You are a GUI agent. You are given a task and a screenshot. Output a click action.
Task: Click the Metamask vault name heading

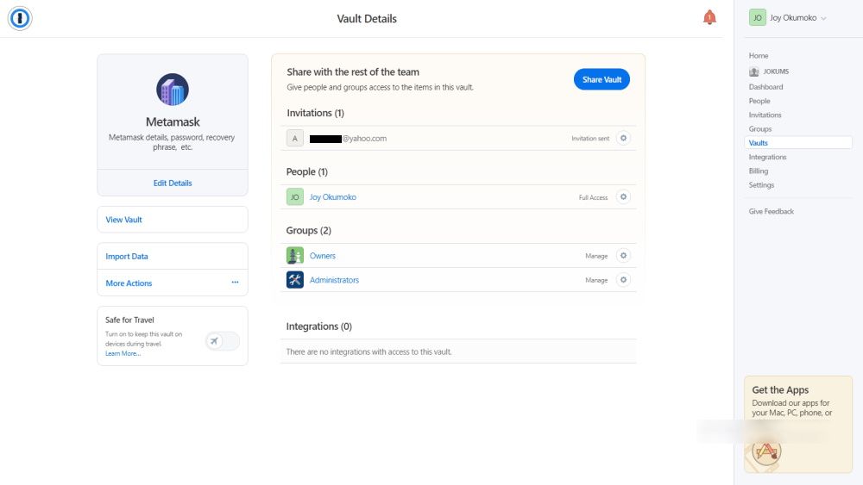[173, 122]
